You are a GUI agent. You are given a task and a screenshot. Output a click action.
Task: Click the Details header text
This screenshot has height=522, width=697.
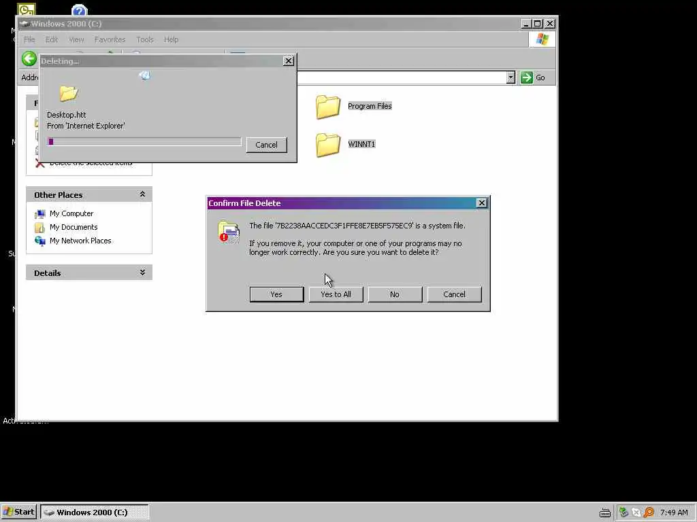tap(47, 273)
